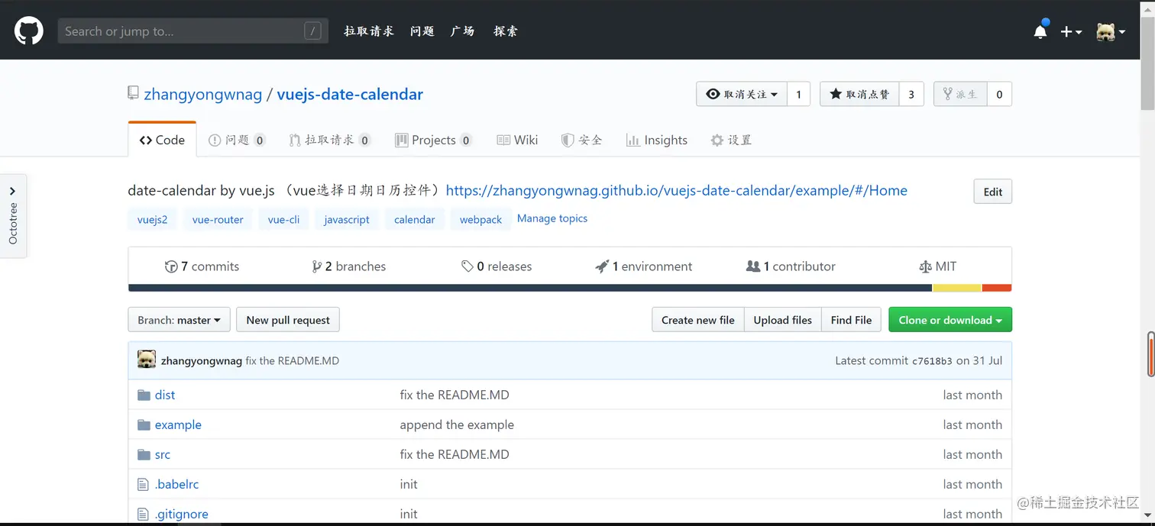
Task: Click the forks count 0
Action: click(x=999, y=94)
